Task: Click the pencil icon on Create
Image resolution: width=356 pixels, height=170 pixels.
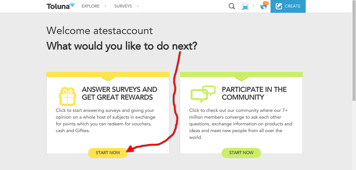Action: (x=279, y=6)
